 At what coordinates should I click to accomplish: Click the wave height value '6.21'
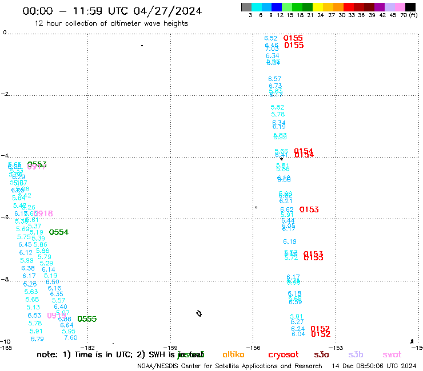tap(286, 201)
